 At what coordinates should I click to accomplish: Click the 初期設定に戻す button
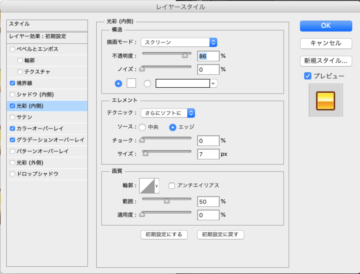(x=220, y=234)
